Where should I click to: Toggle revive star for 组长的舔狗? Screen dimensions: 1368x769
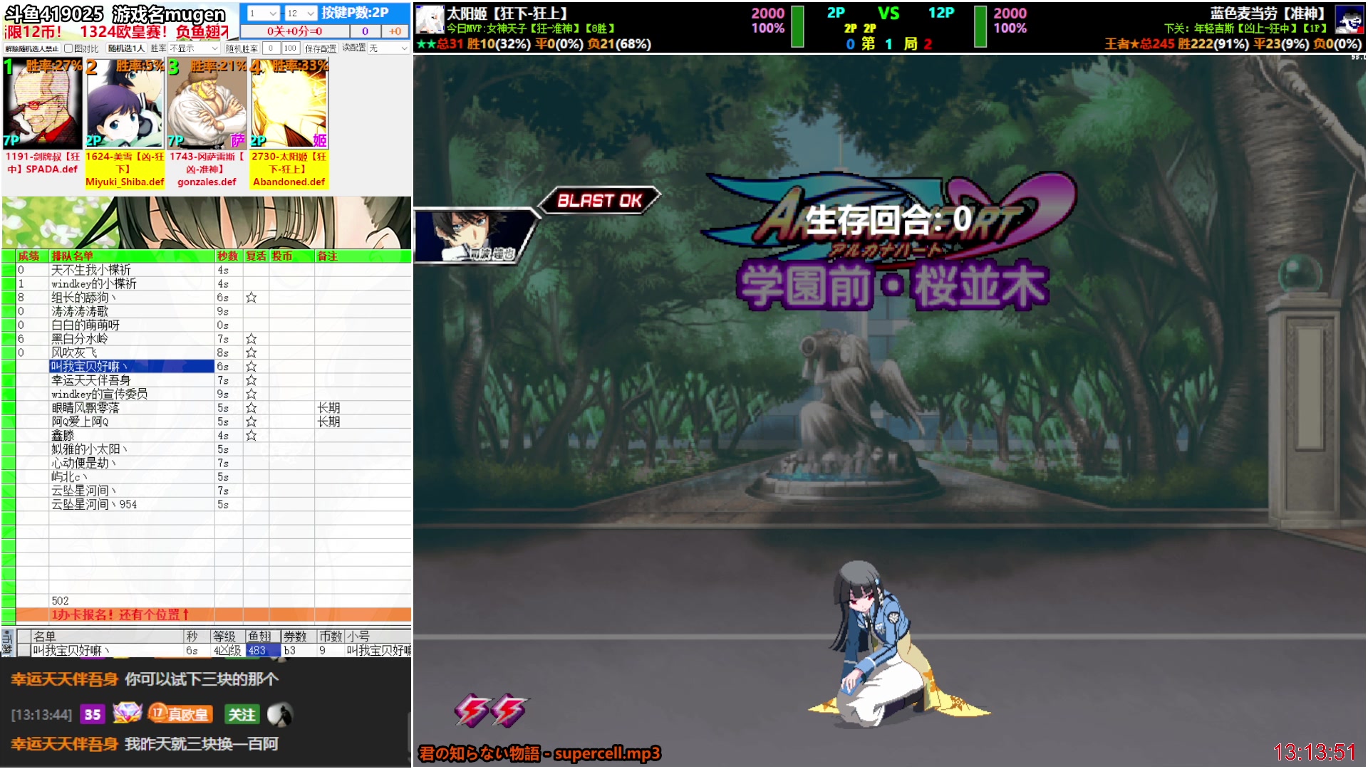252,298
